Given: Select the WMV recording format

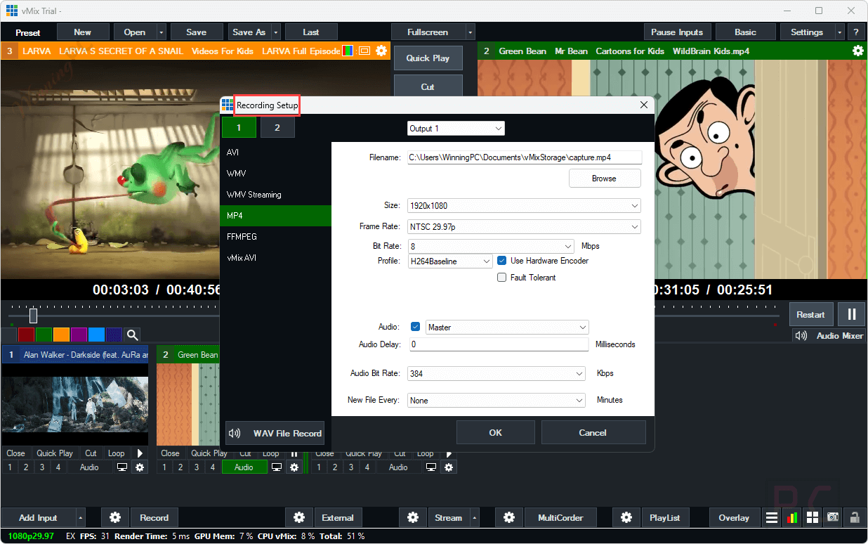Looking at the screenshot, I should (275, 174).
